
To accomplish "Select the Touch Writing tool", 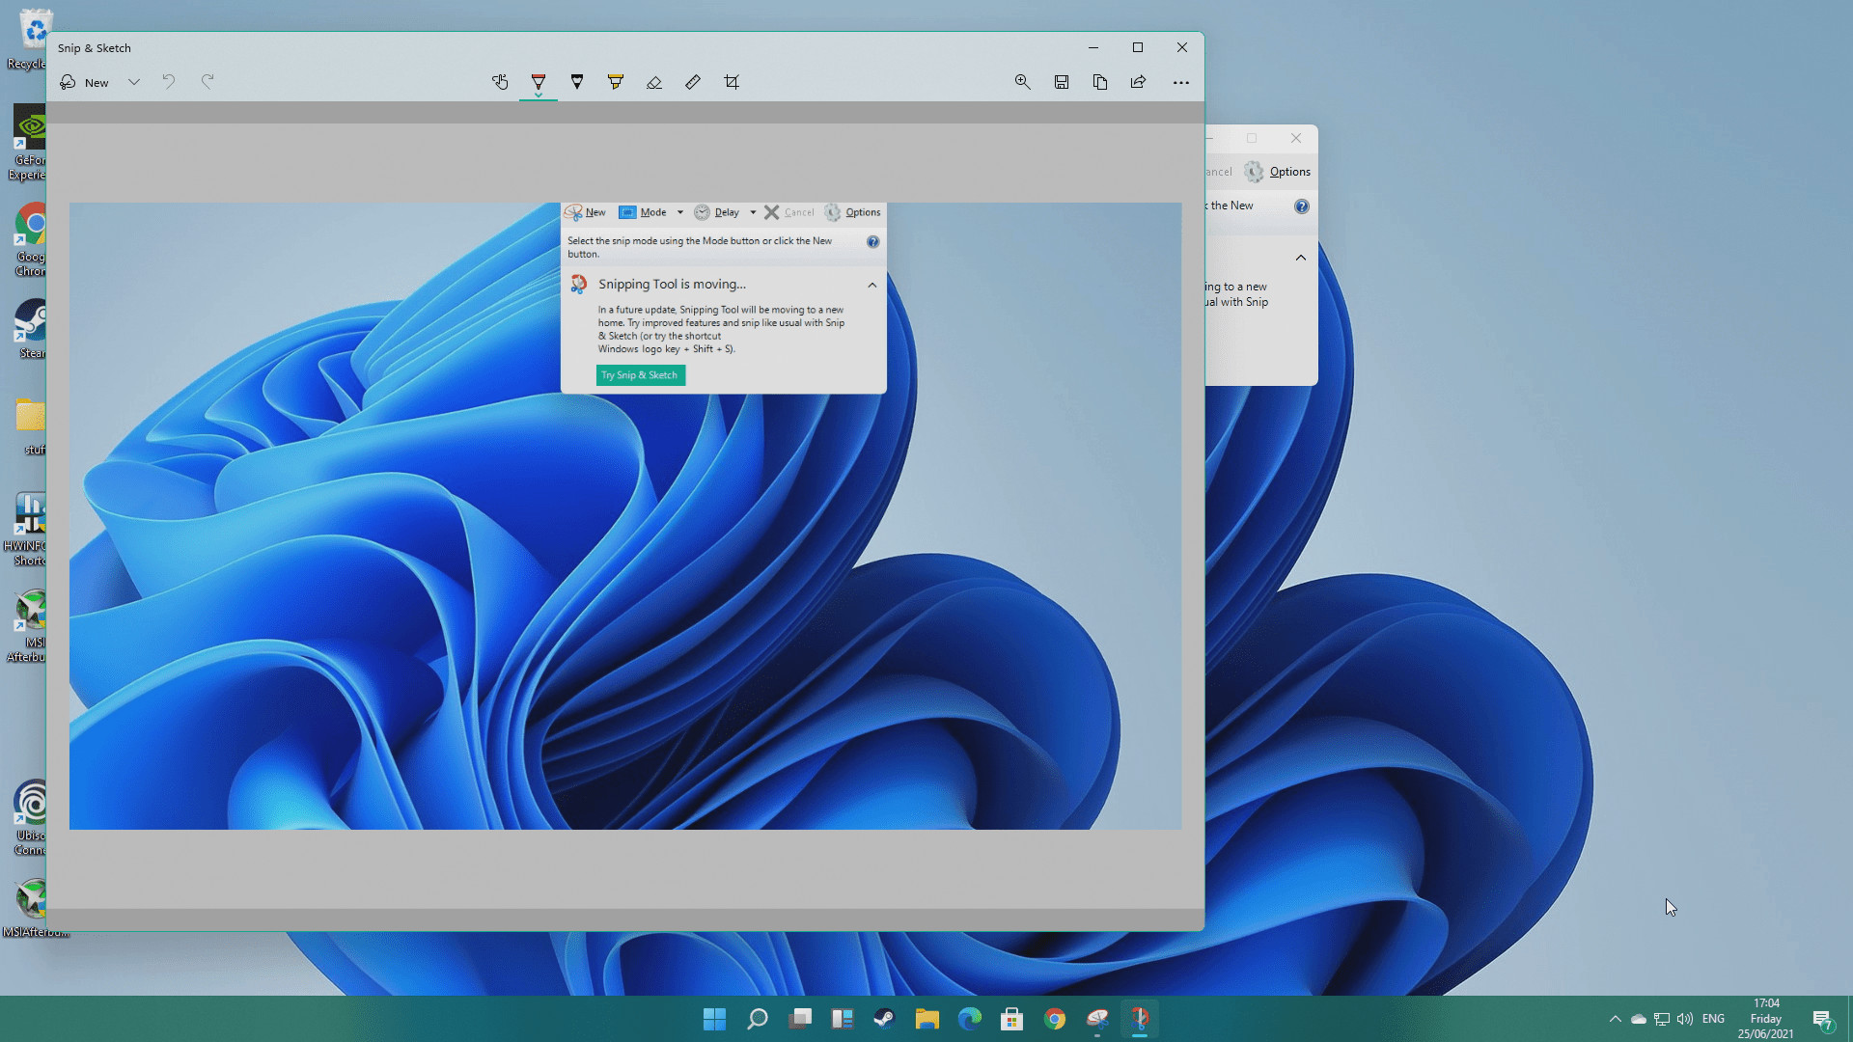I will [x=500, y=83].
